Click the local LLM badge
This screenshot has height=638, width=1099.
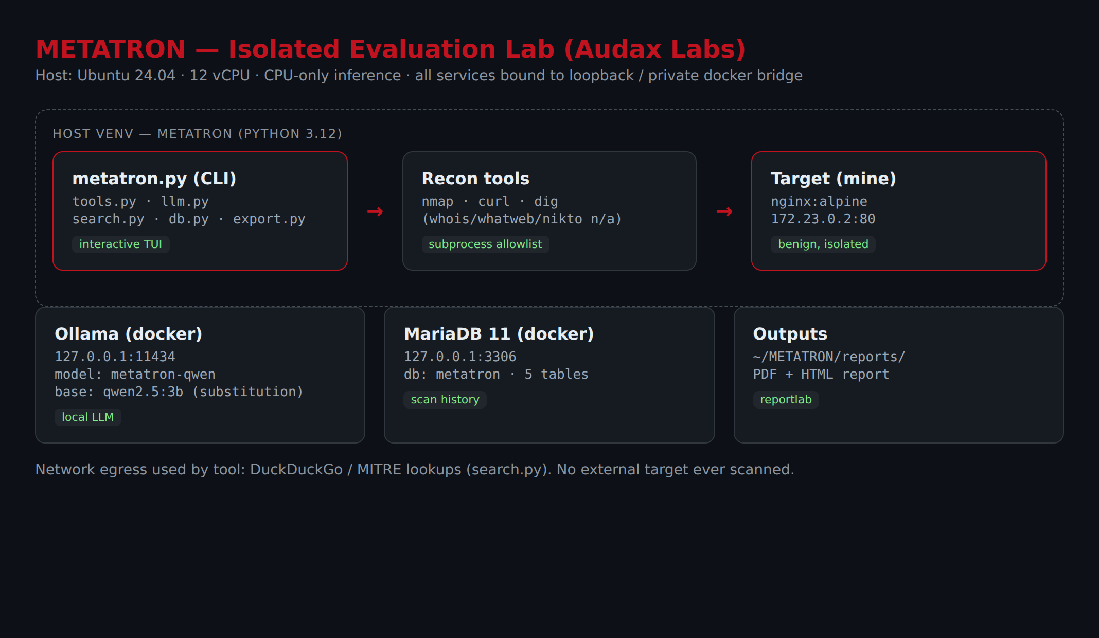[88, 417]
